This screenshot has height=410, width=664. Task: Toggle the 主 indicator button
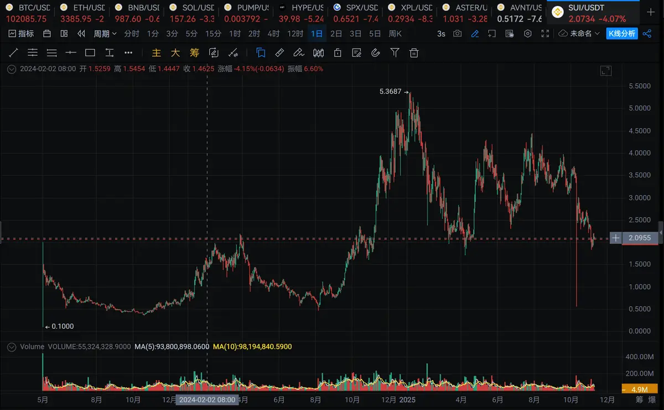157,53
